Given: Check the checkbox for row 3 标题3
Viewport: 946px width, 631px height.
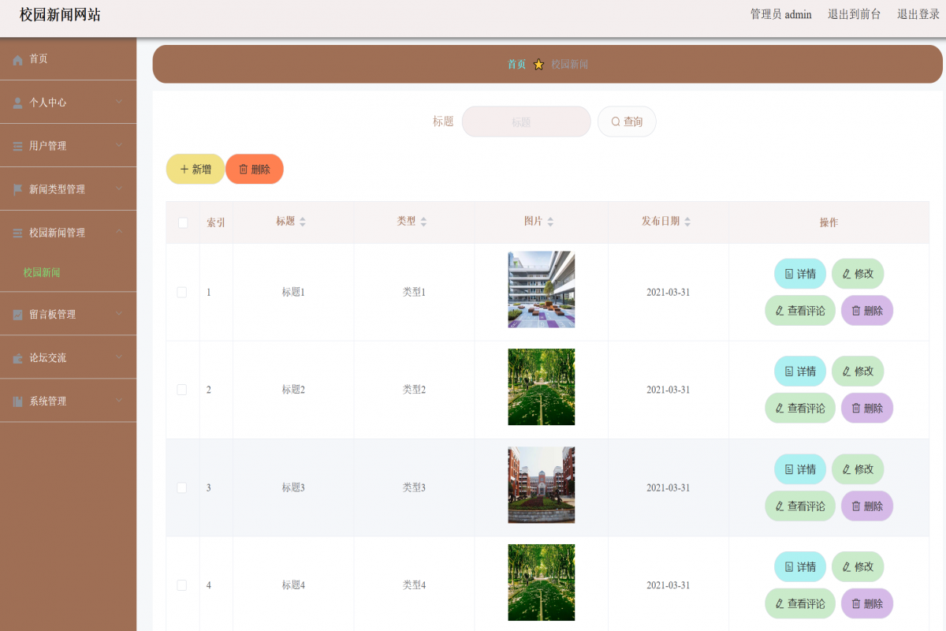Looking at the screenshot, I should pyautogui.click(x=181, y=487).
